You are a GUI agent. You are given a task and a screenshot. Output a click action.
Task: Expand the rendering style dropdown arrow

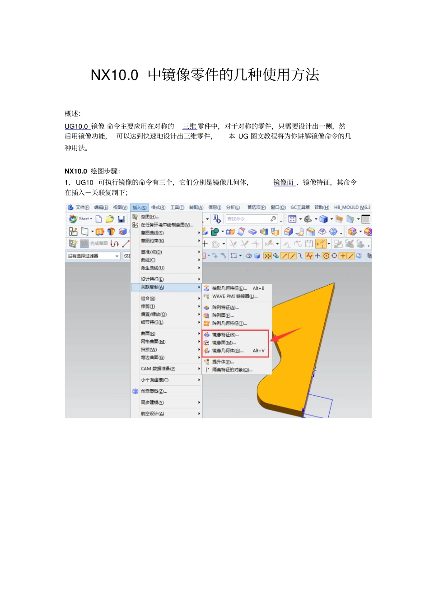pyautogui.click(x=332, y=219)
